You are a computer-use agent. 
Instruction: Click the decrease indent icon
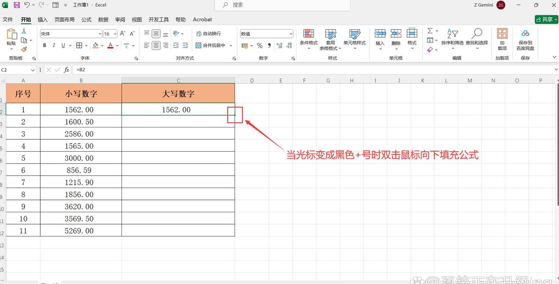176,45
